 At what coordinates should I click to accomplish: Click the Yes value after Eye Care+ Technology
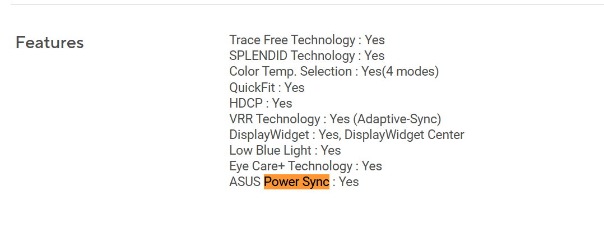point(372,166)
